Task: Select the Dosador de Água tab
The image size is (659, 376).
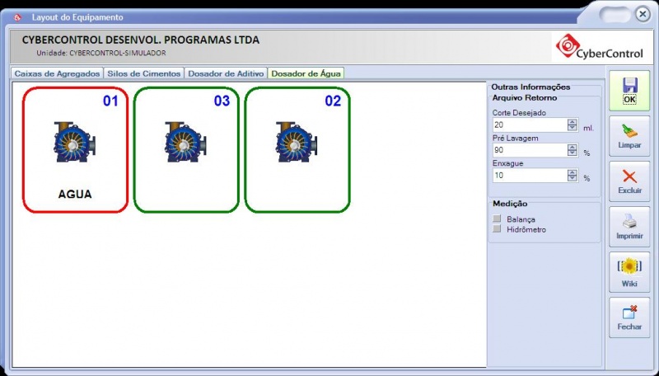Action: 306,73
